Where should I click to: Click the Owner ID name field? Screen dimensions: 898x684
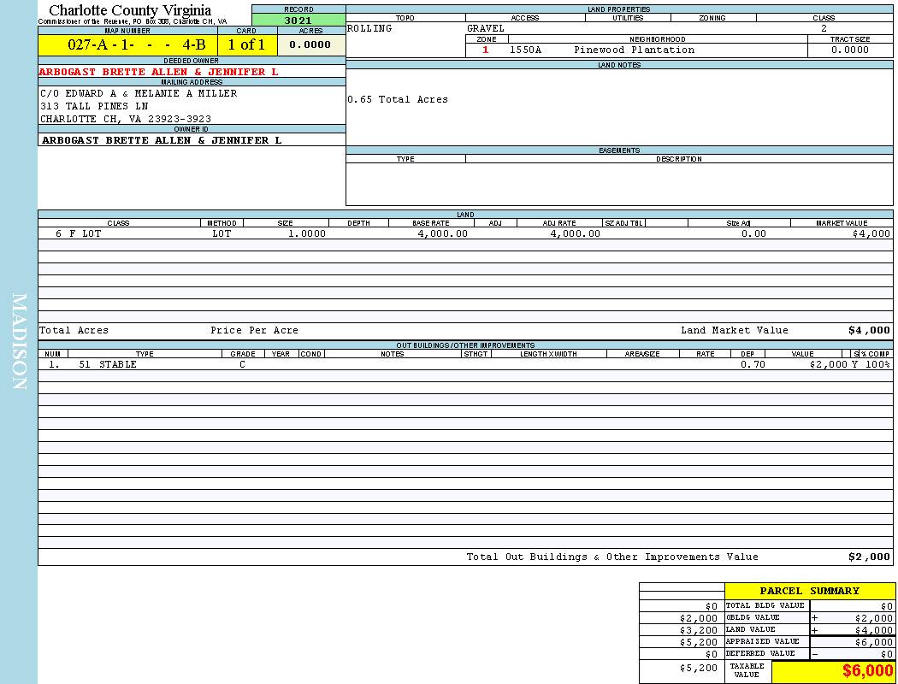[162, 140]
